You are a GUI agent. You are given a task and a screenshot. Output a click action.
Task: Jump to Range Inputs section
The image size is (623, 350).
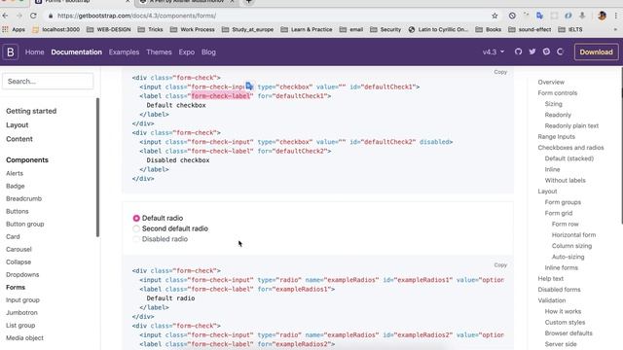pyautogui.click(x=556, y=136)
